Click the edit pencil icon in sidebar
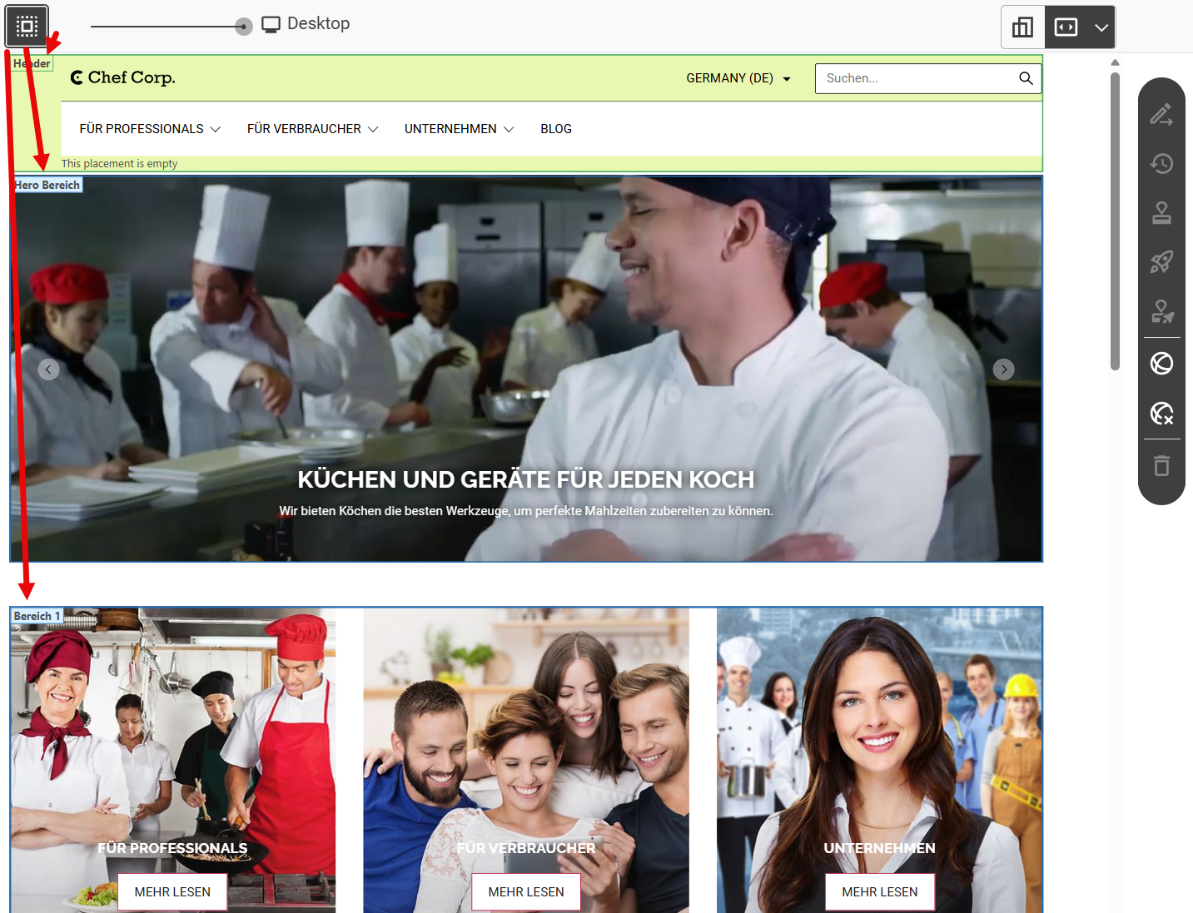1193x913 pixels. pos(1161,114)
